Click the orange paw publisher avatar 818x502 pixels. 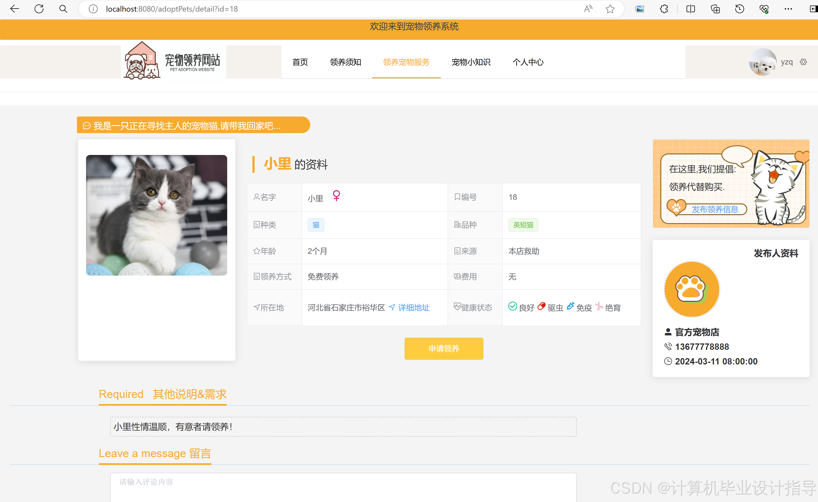(692, 289)
